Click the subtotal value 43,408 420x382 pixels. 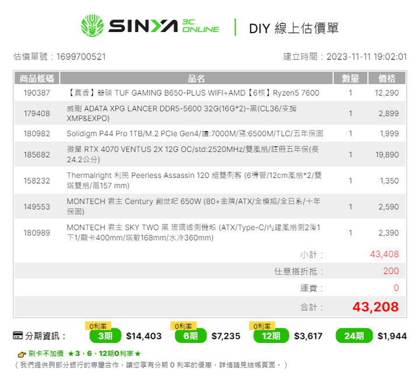(x=384, y=254)
